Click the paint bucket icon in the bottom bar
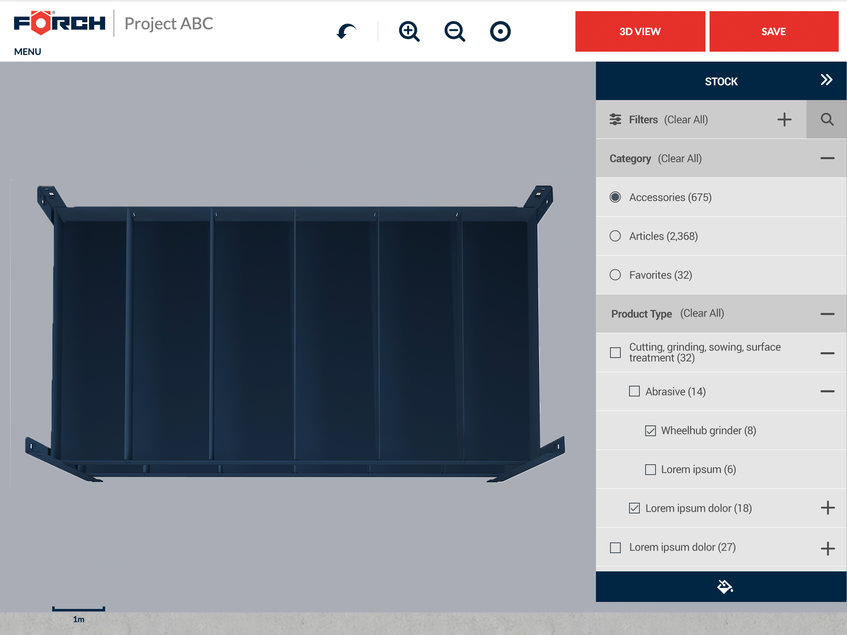847x635 pixels. [725, 586]
